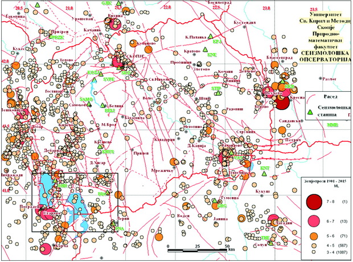Select the FNA station triangle near Лерин
The height and width of the screenshot is (262, 353).
[x=113, y=223]
